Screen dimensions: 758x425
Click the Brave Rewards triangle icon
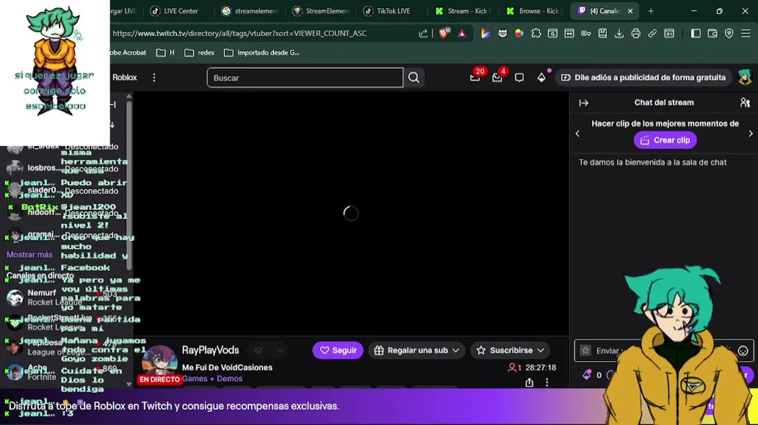(462, 34)
